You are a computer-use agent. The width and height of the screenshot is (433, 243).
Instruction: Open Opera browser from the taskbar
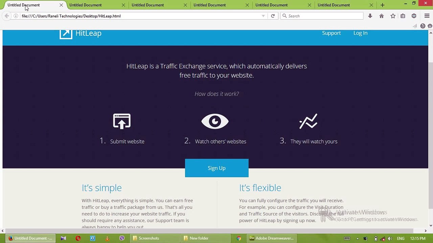click(x=78, y=238)
